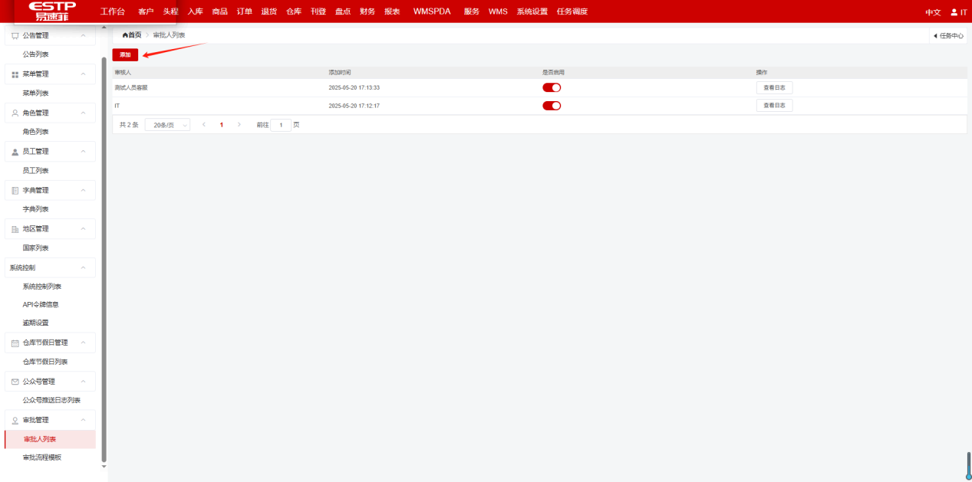972x482 pixels.
Task: Toggle the IT approver enabled switch
Action: [x=552, y=106]
